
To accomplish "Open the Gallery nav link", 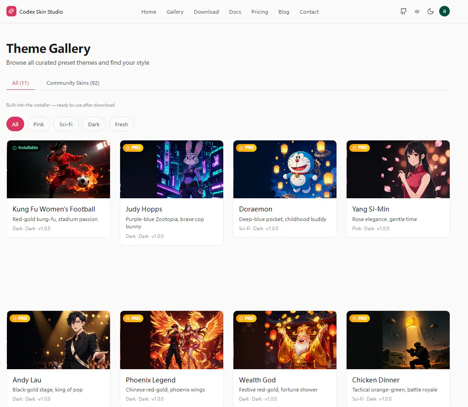I will click(175, 11).
